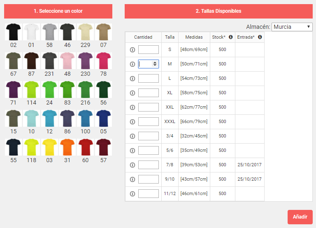Select black t-shirt color 02
The width and height of the screenshot is (316, 228).
(x=13, y=32)
